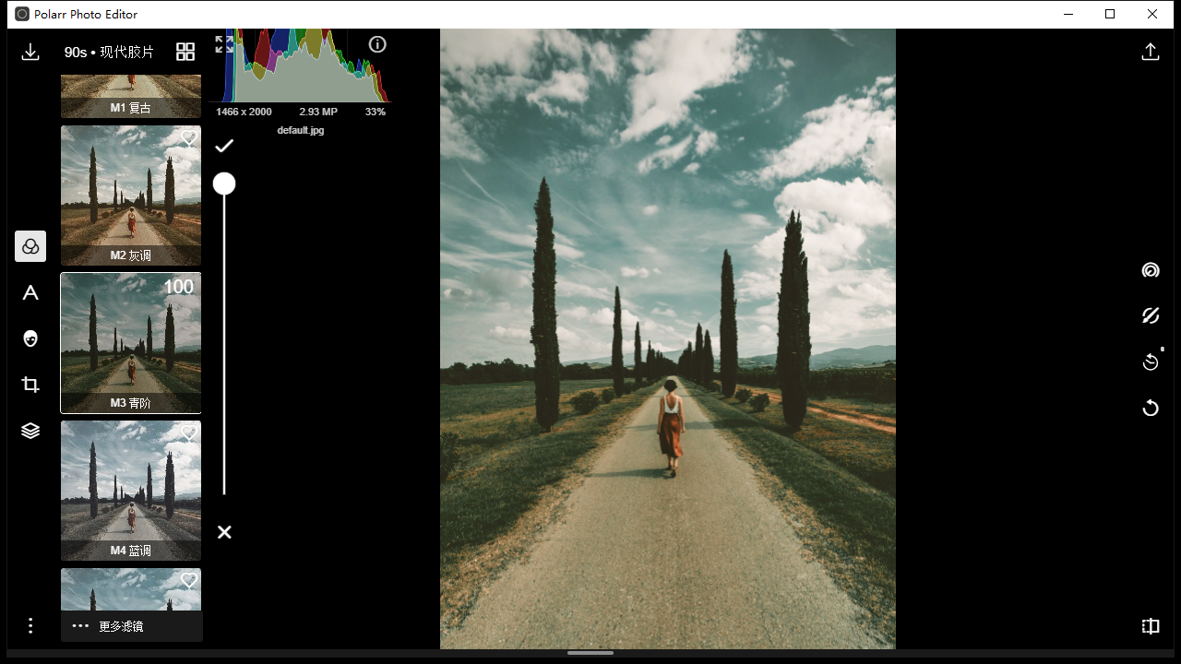This screenshot has width=1181, height=664.
Task: Click the 33% zoom value
Action: [x=376, y=112]
